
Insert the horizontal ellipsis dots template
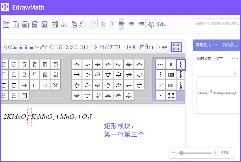pyautogui.click(x=160, y=64)
